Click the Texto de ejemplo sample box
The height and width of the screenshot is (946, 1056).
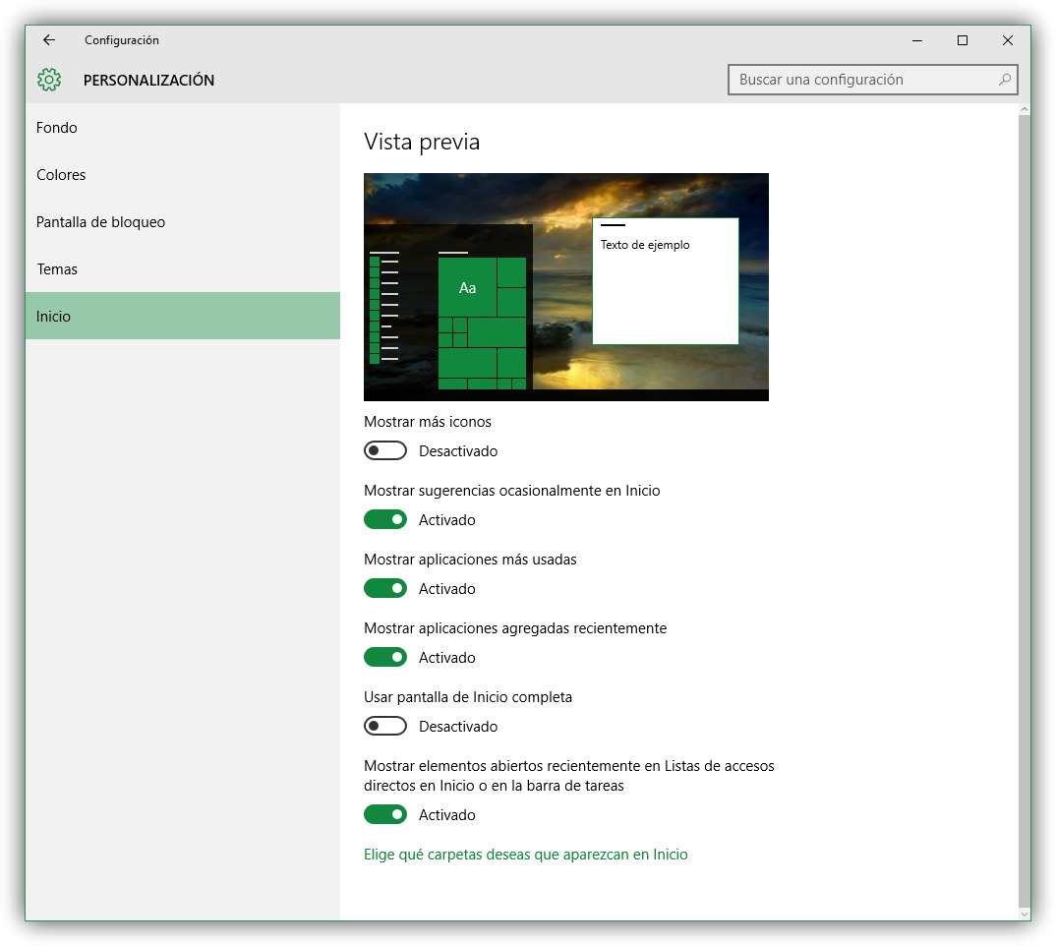pos(666,281)
